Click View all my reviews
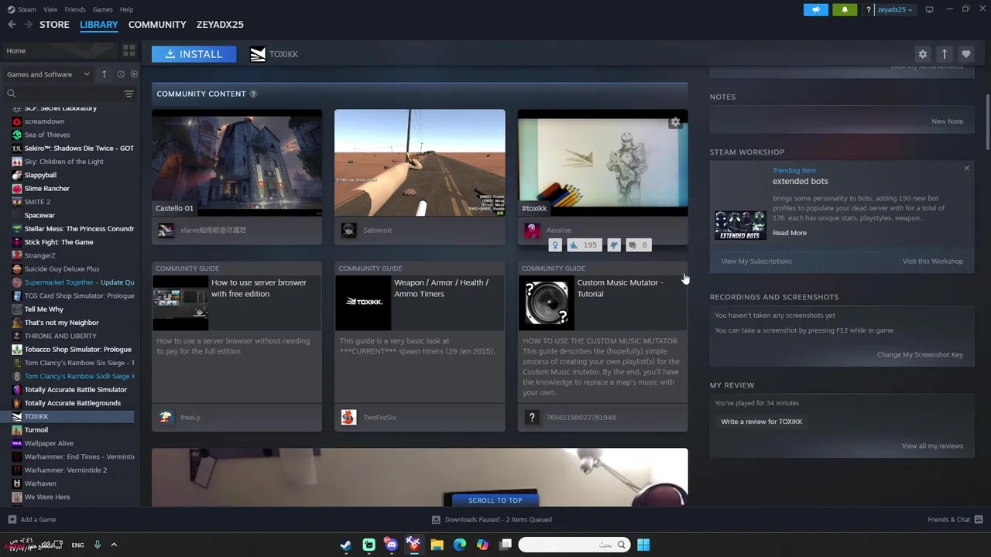The image size is (991, 557). point(932,446)
